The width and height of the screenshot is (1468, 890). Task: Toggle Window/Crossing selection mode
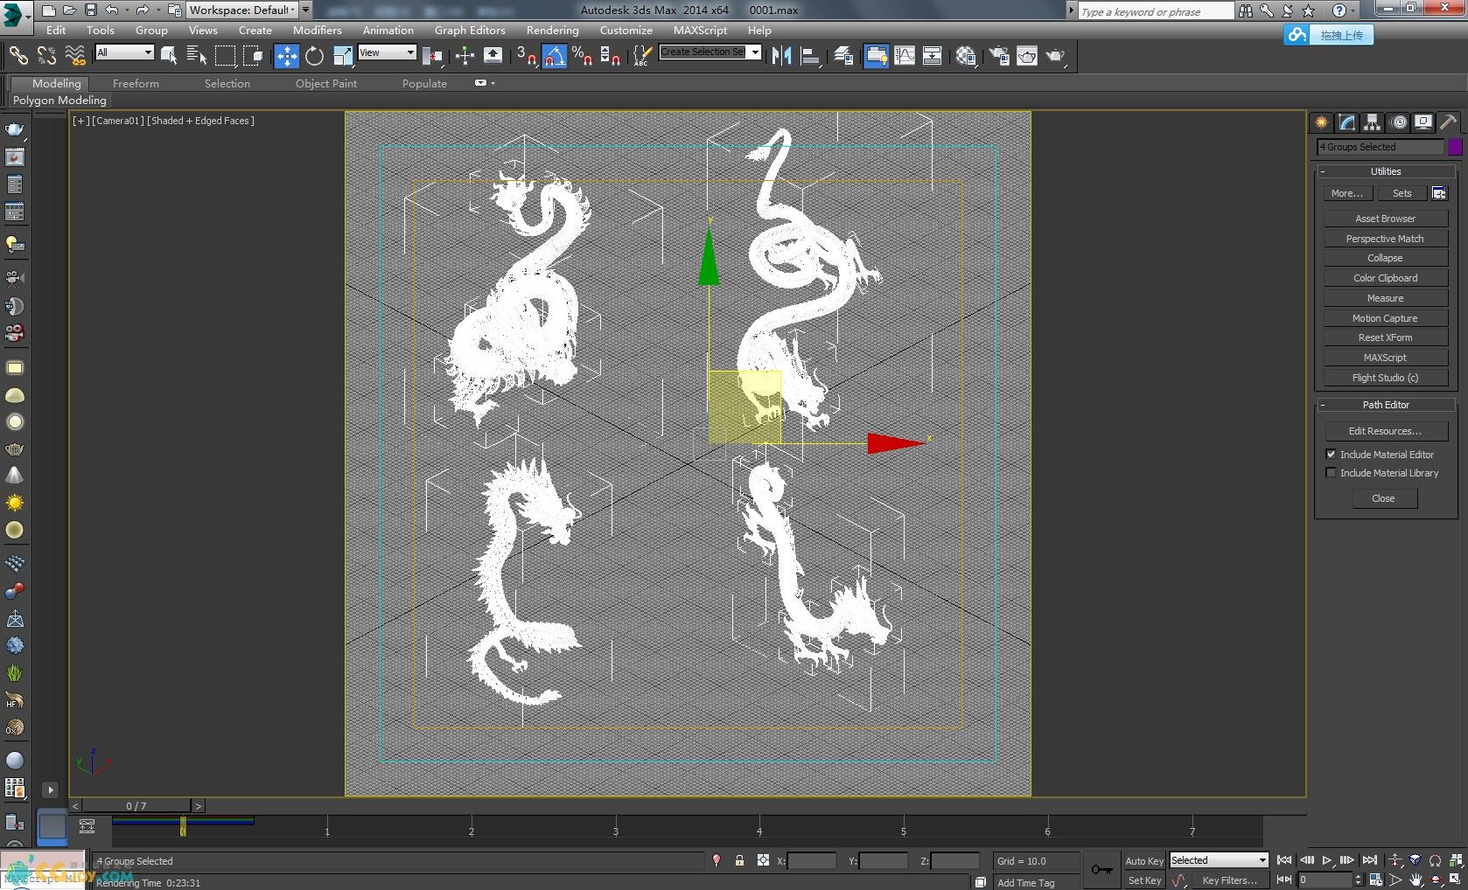(254, 56)
